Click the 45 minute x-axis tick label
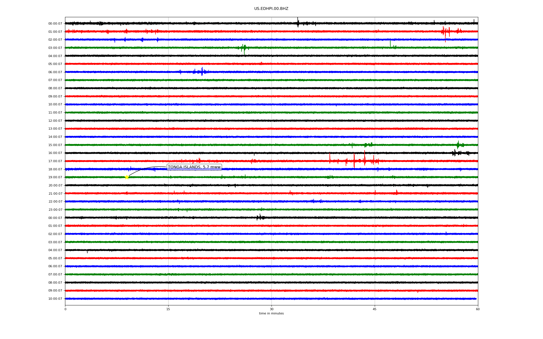 374,309
